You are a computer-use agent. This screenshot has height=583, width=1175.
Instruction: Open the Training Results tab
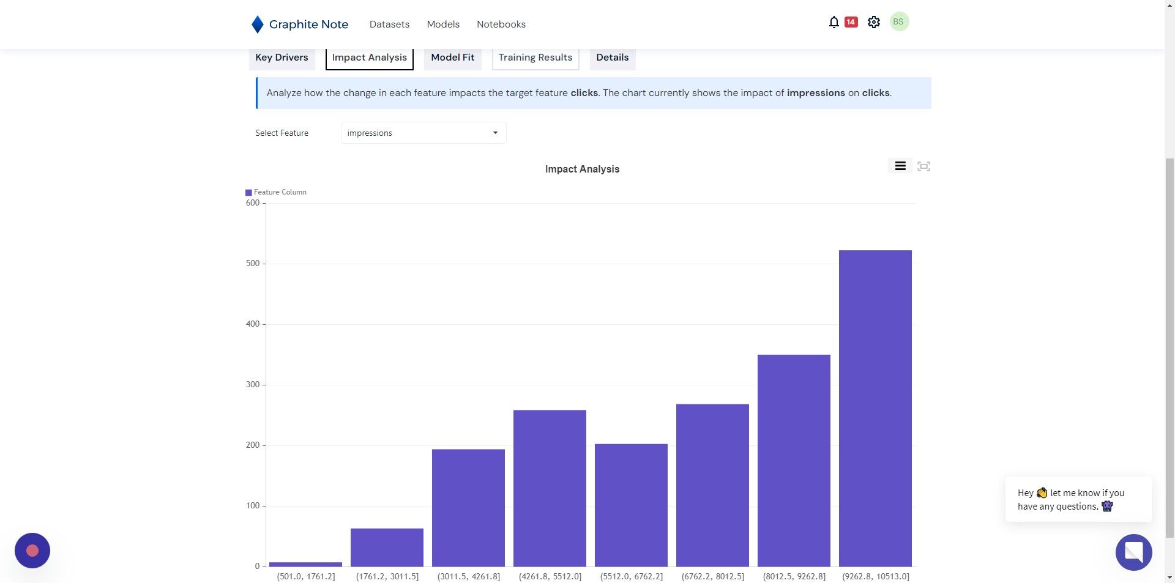pos(535,58)
